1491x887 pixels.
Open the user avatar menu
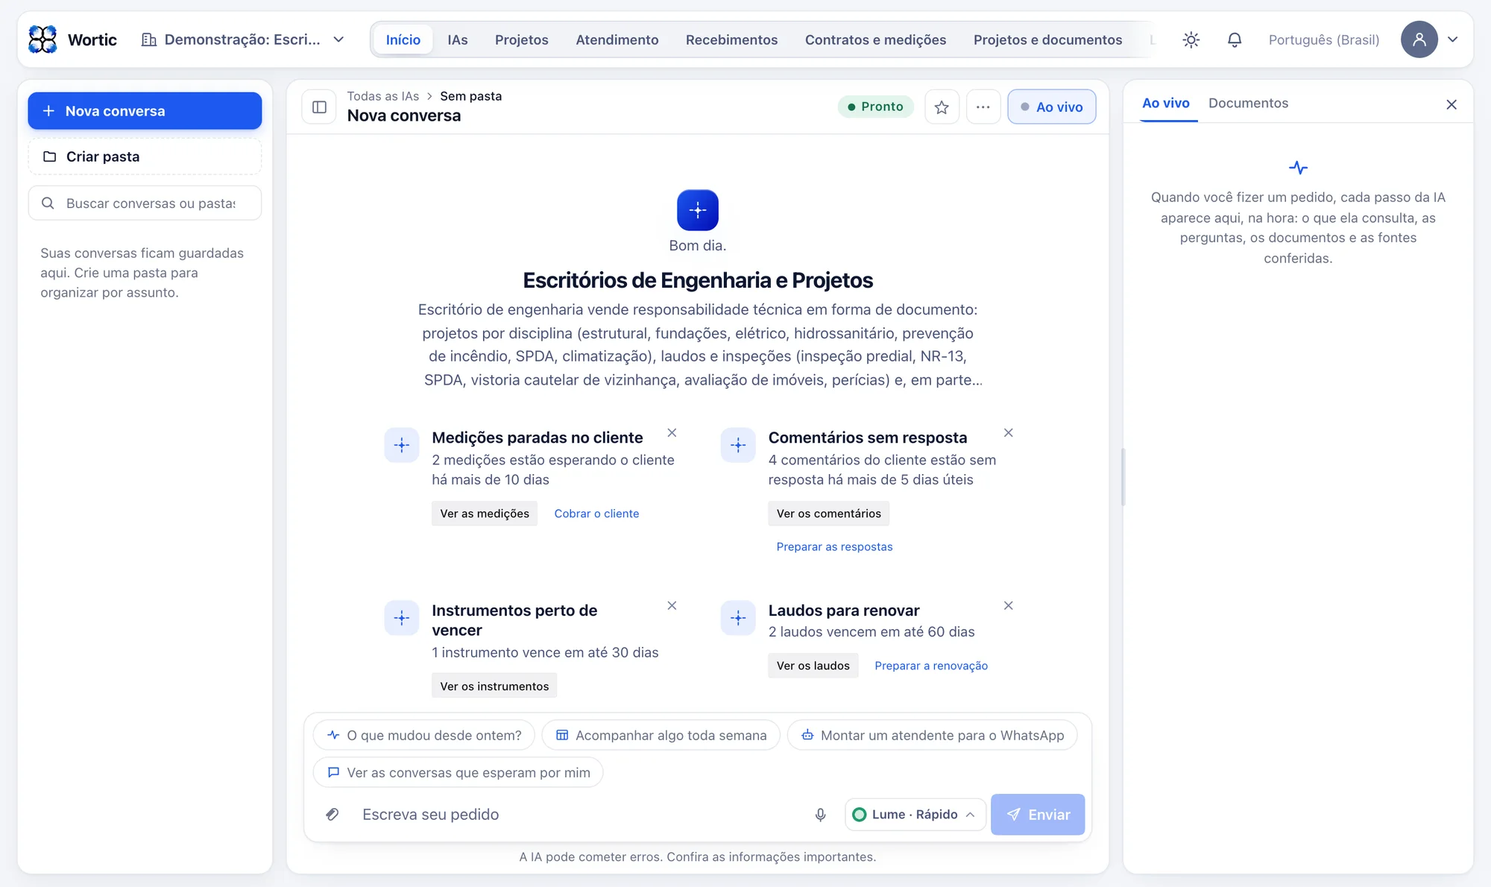point(1419,40)
